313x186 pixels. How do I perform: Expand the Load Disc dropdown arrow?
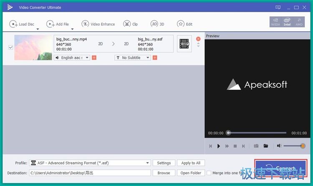(38, 29)
